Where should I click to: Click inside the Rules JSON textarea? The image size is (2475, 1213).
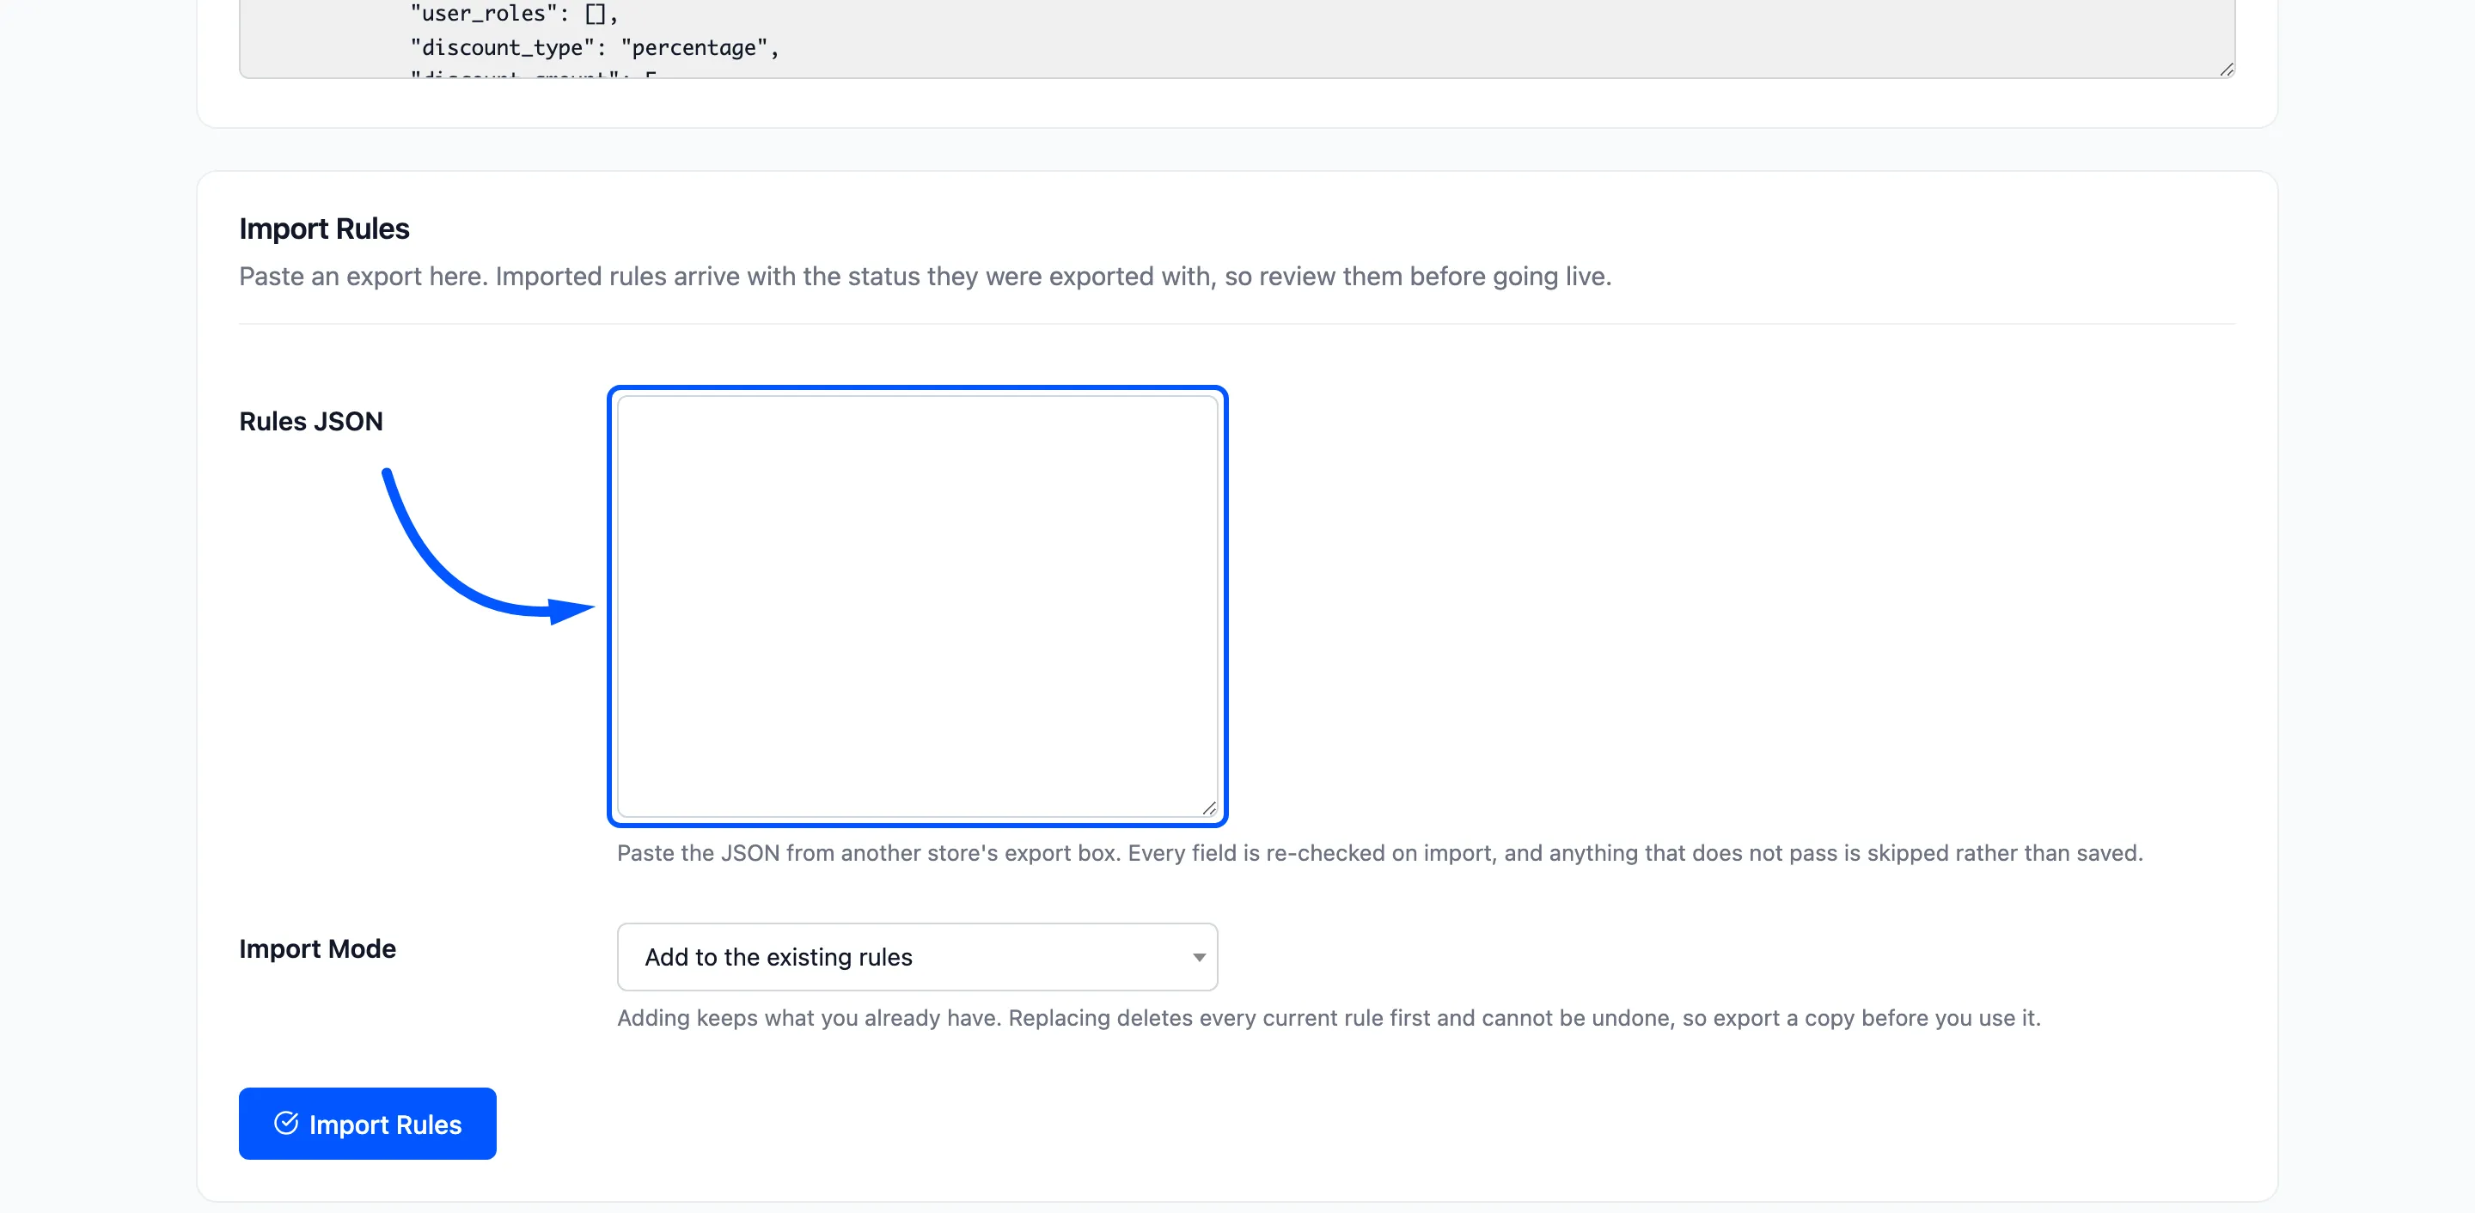point(917,606)
